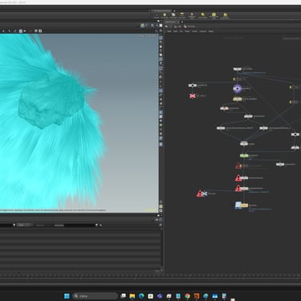Click the Camera shelf tool
301x301 pixels.
pyautogui.click(x=157, y=15)
